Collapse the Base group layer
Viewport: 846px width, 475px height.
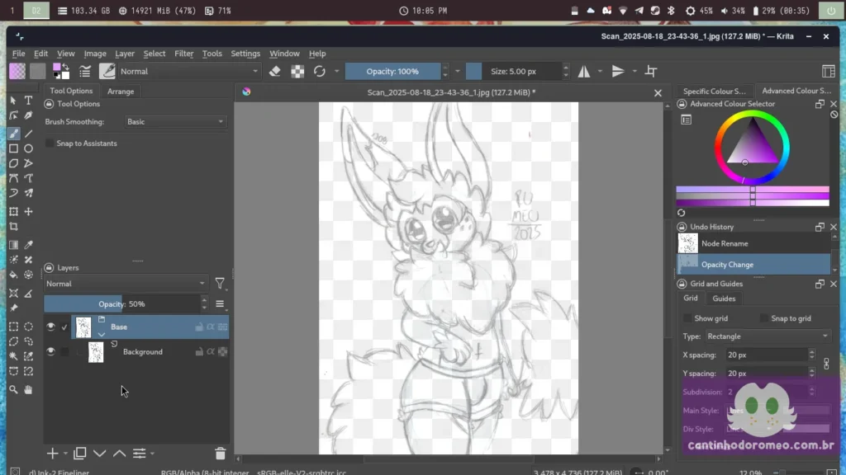102,335
